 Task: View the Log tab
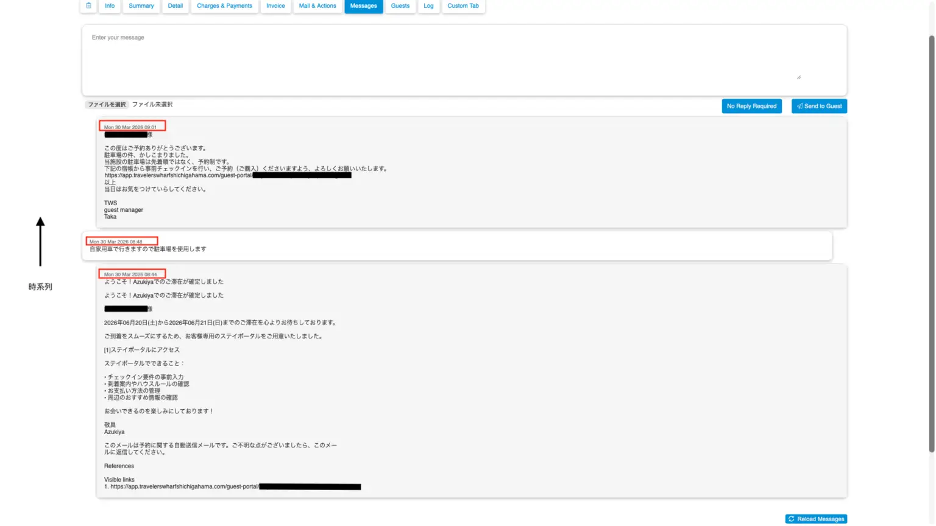point(428,6)
